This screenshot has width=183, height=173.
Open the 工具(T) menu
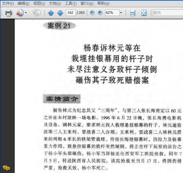[71, 3]
